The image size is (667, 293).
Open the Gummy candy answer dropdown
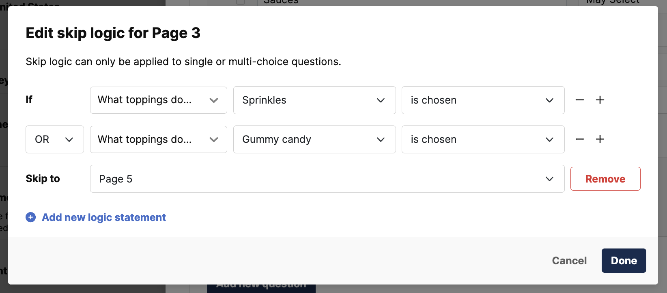314,139
